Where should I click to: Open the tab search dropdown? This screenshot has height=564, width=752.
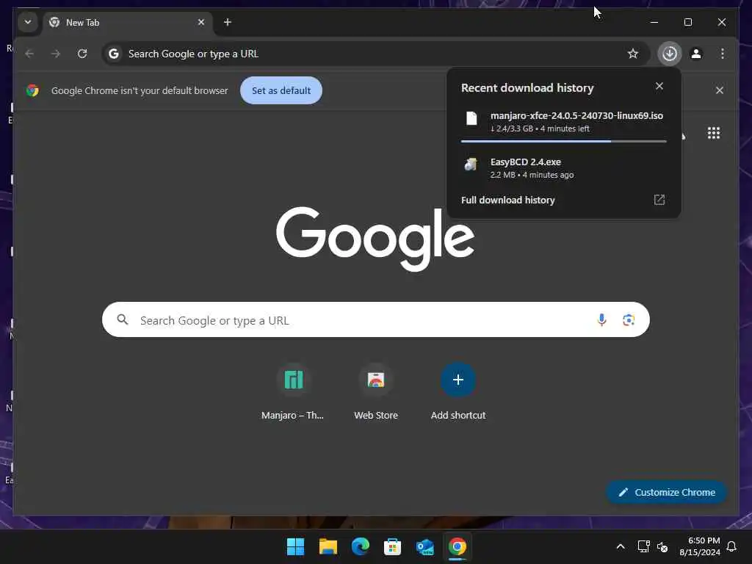pyautogui.click(x=28, y=22)
